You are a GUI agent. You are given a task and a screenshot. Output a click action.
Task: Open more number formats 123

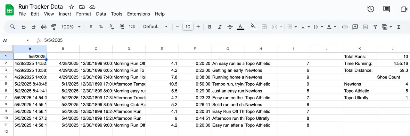tap(132, 27)
